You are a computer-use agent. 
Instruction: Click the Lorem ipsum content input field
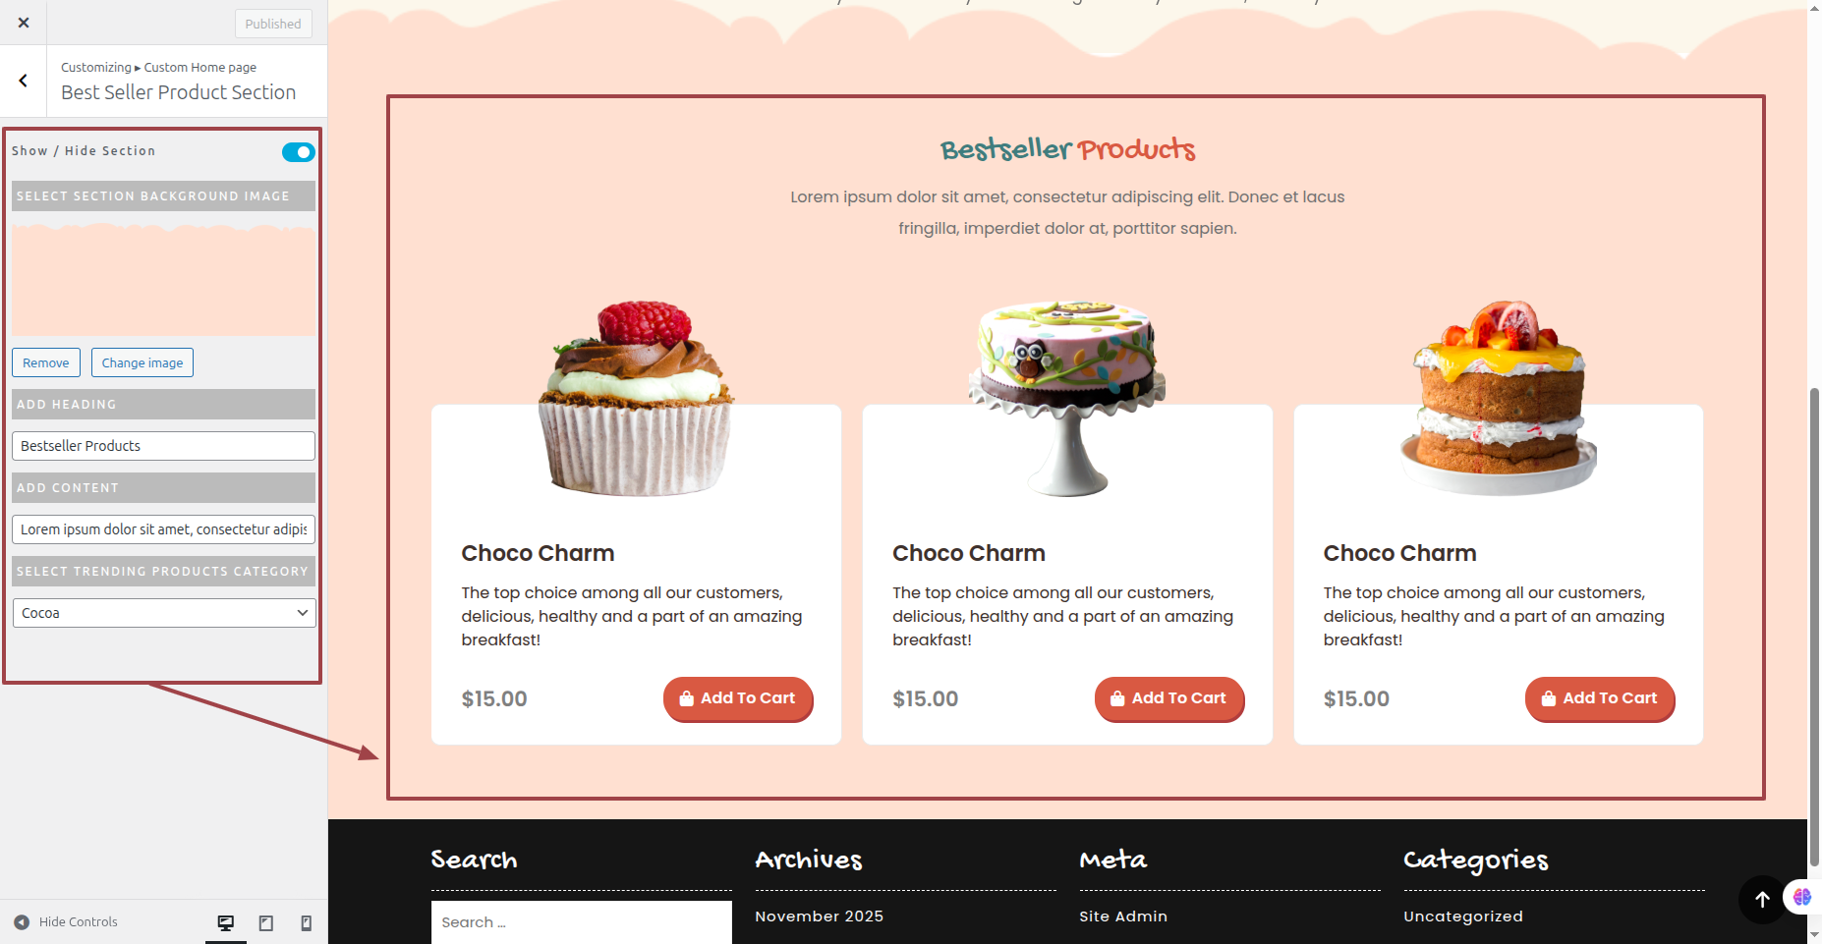[x=164, y=529]
